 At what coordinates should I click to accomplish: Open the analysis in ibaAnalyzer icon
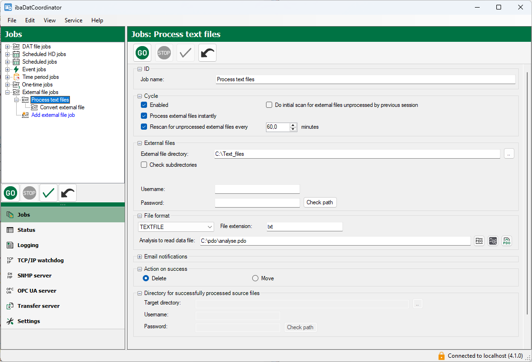tap(493, 241)
